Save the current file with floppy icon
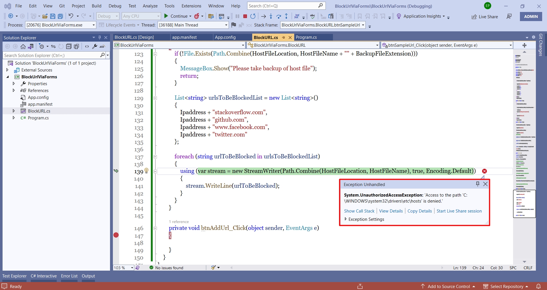547x290 pixels. tap(53, 16)
